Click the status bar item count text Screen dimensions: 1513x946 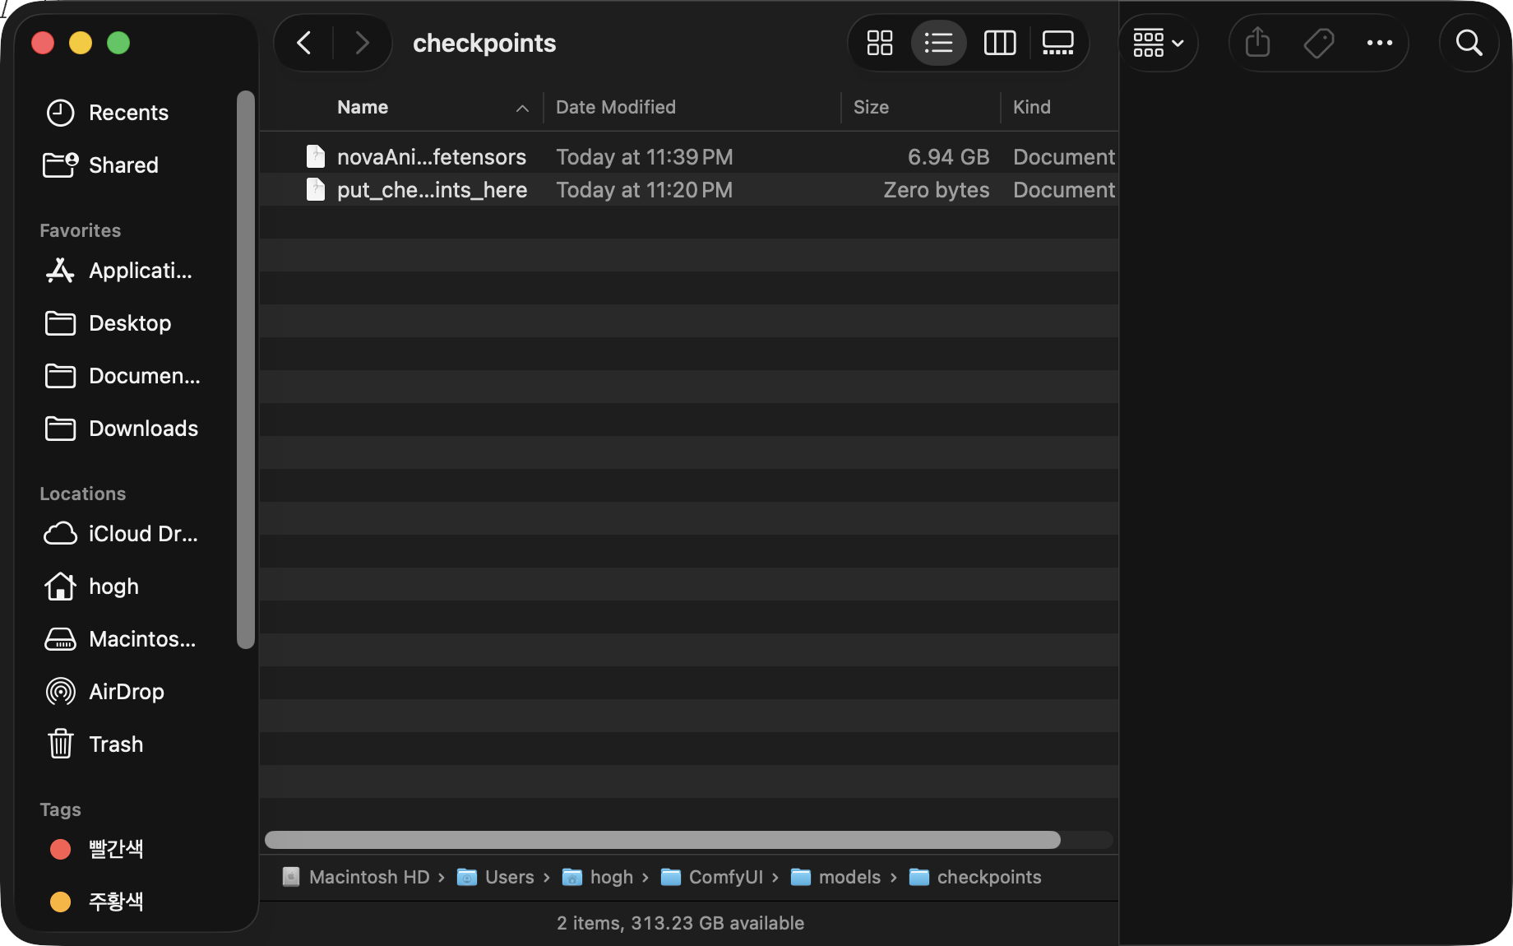[x=681, y=923]
